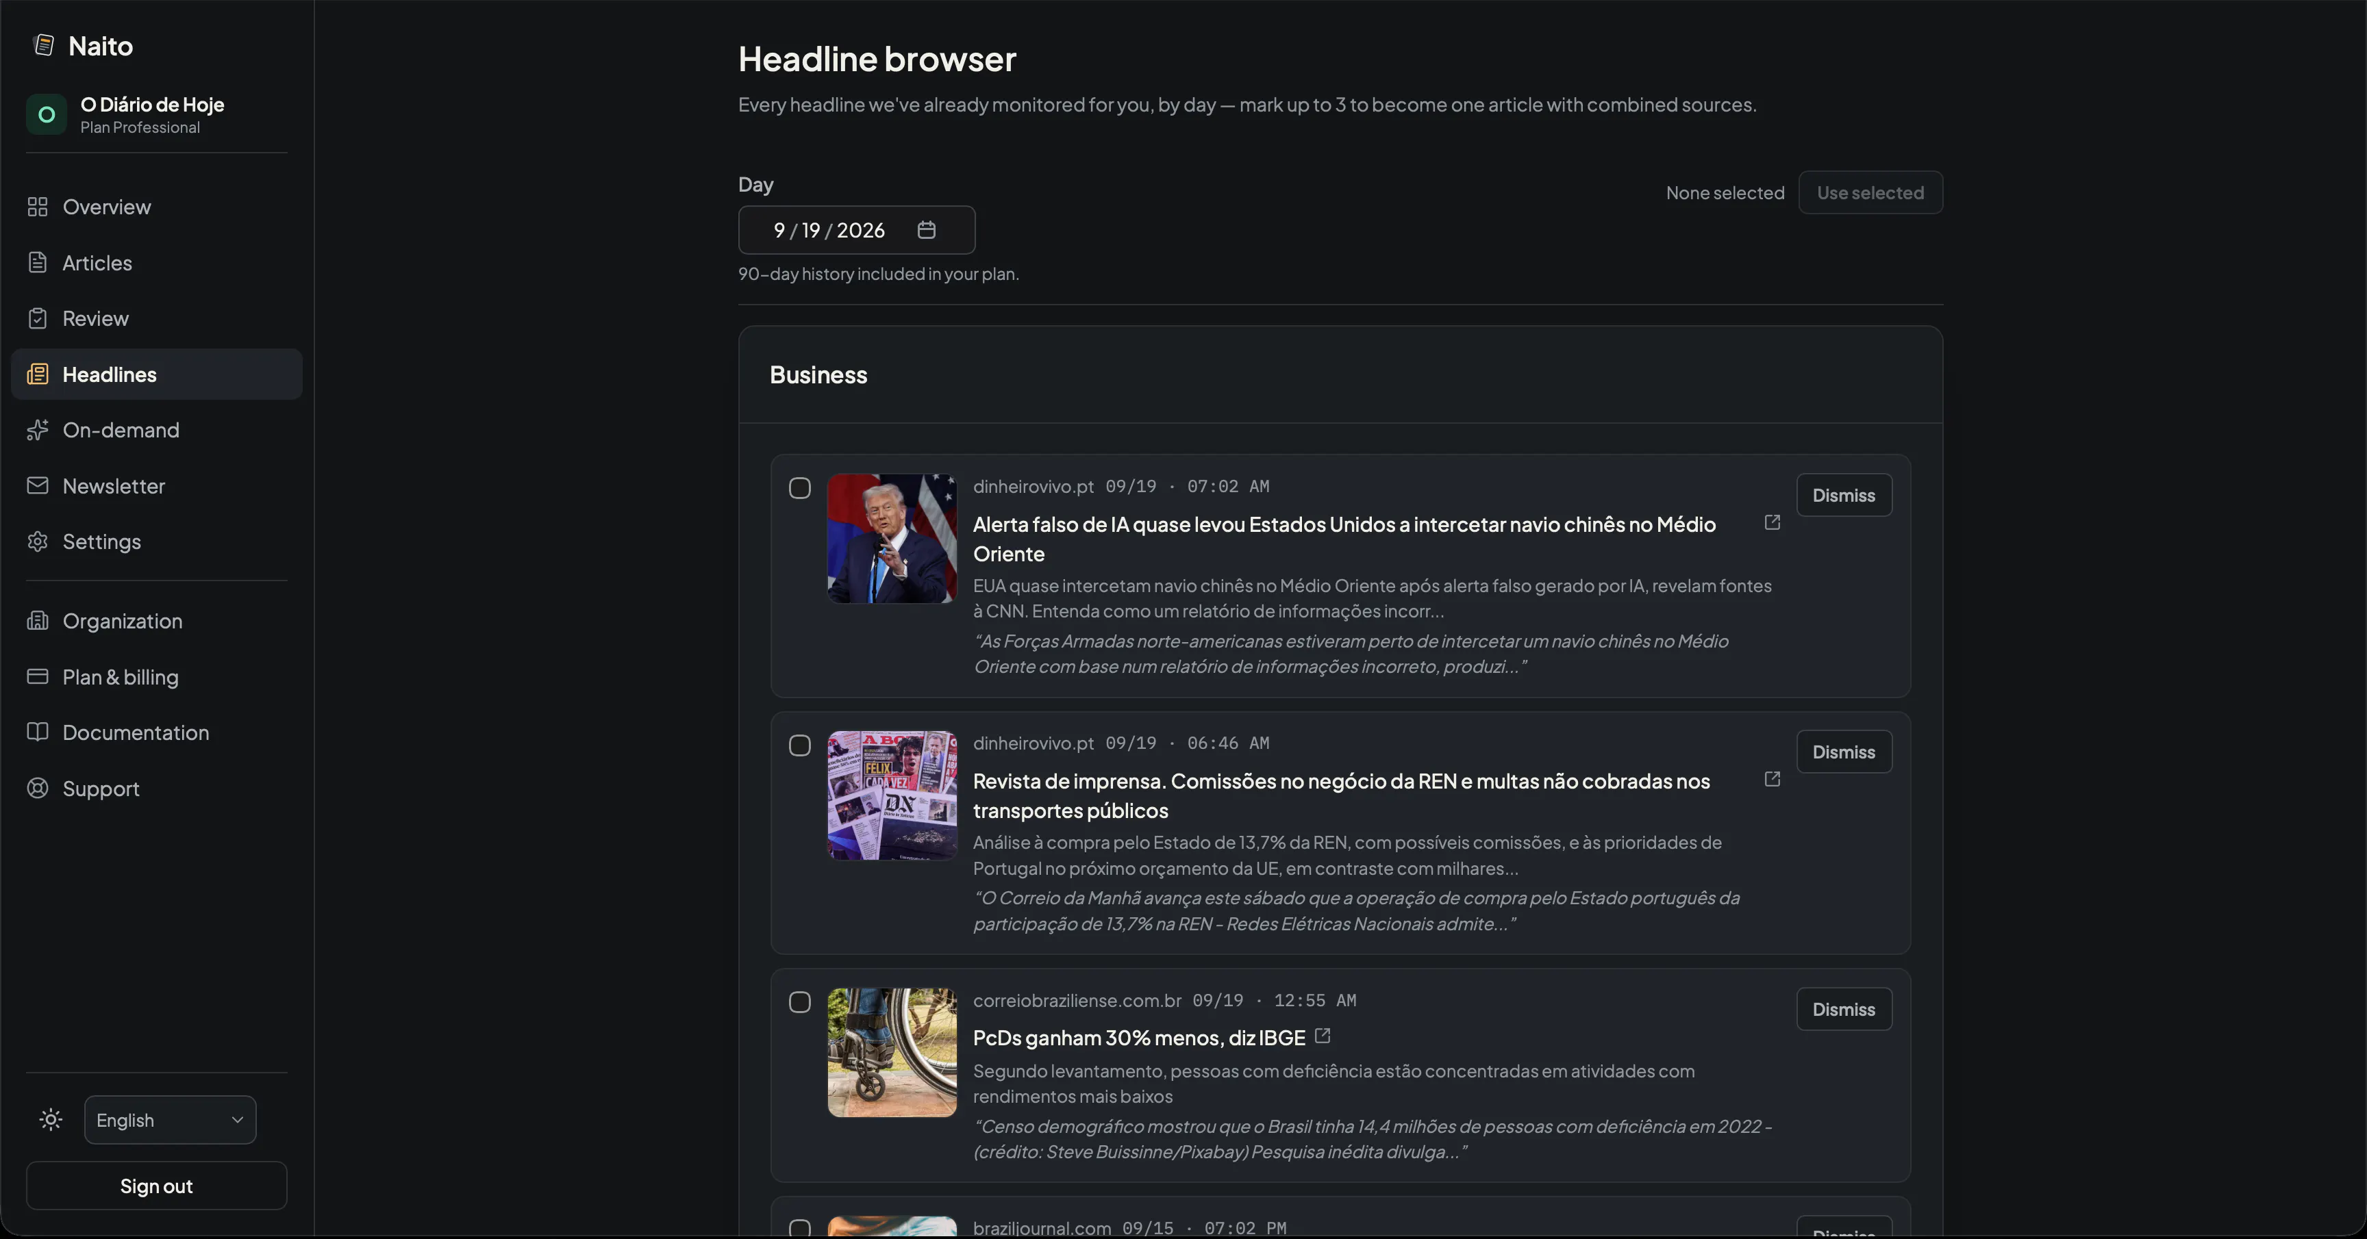Click the O Diário de Hoje avatar
The width and height of the screenshot is (2367, 1239).
[47, 115]
